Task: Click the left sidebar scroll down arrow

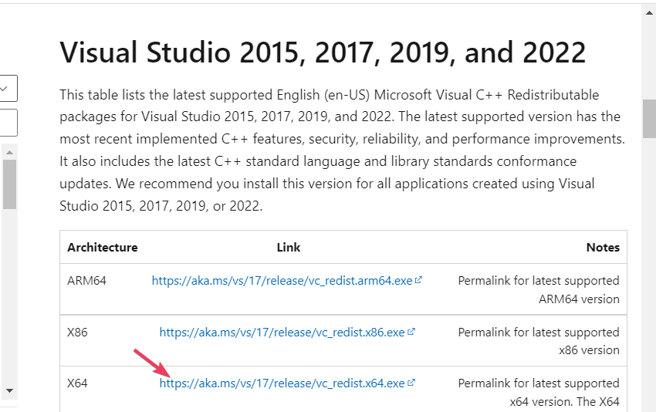Action: tap(9, 391)
